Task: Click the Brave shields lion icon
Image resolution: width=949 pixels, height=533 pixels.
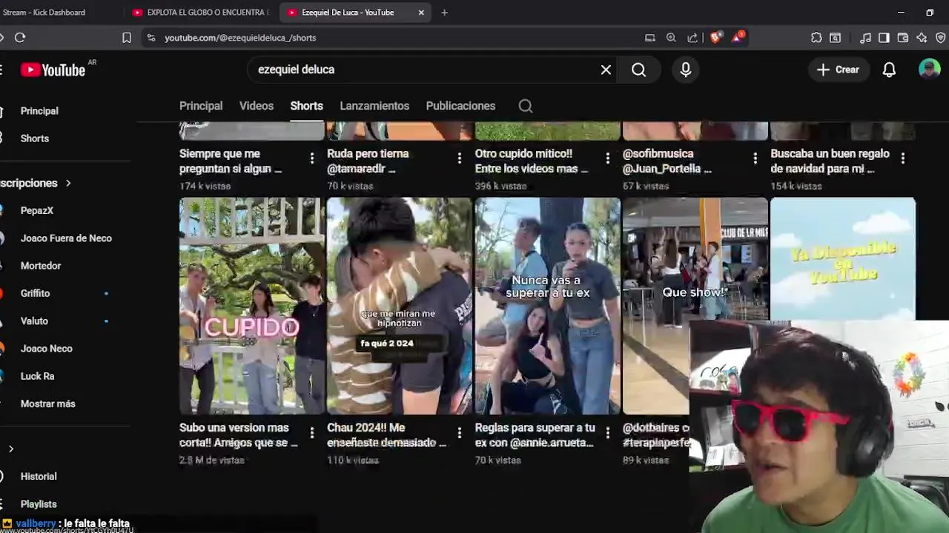Action: point(715,38)
